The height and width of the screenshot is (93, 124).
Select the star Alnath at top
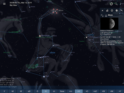(x=75, y=2)
